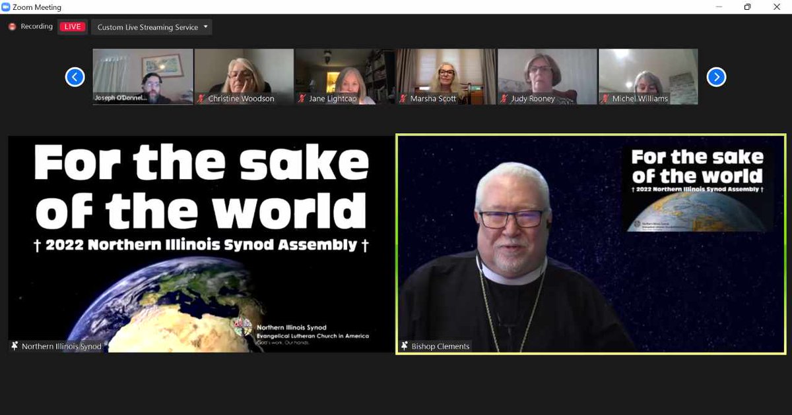Select Bishop Clements' speaker video tile

tap(591, 244)
